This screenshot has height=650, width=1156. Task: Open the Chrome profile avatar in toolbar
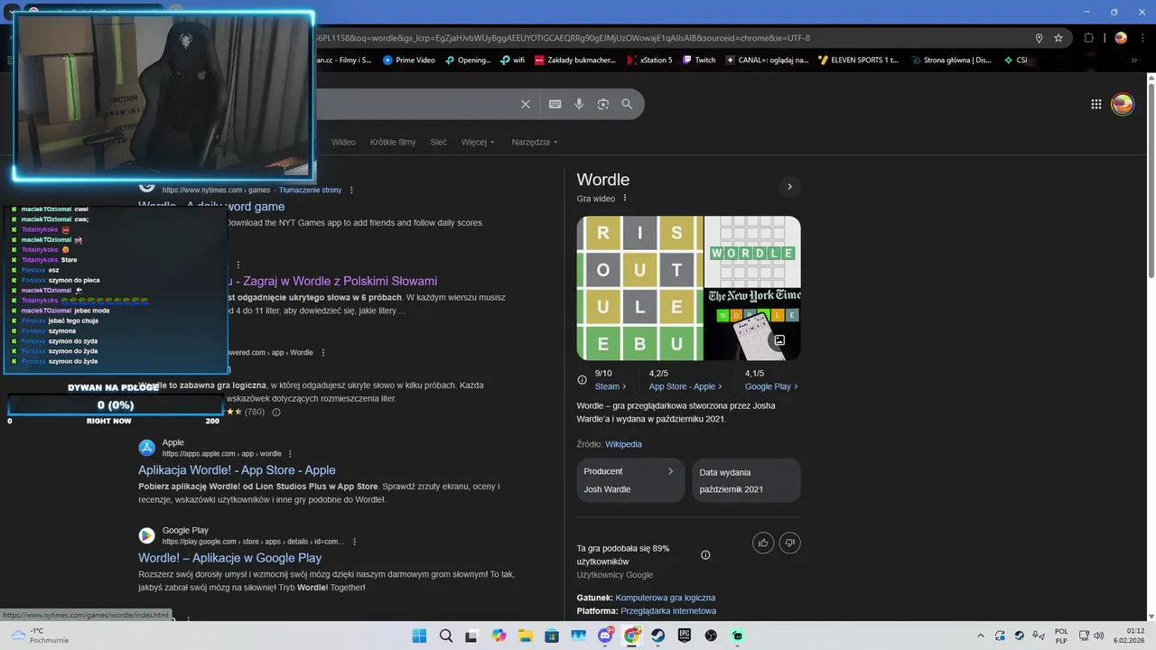click(x=1121, y=38)
